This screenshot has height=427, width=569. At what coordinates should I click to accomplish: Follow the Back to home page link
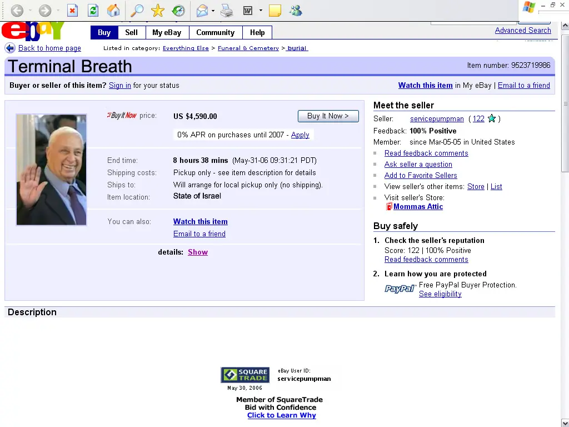pyautogui.click(x=49, y=48)
